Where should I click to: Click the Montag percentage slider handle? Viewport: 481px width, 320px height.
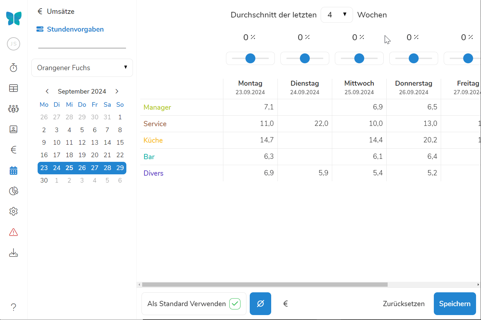[250, 58]
